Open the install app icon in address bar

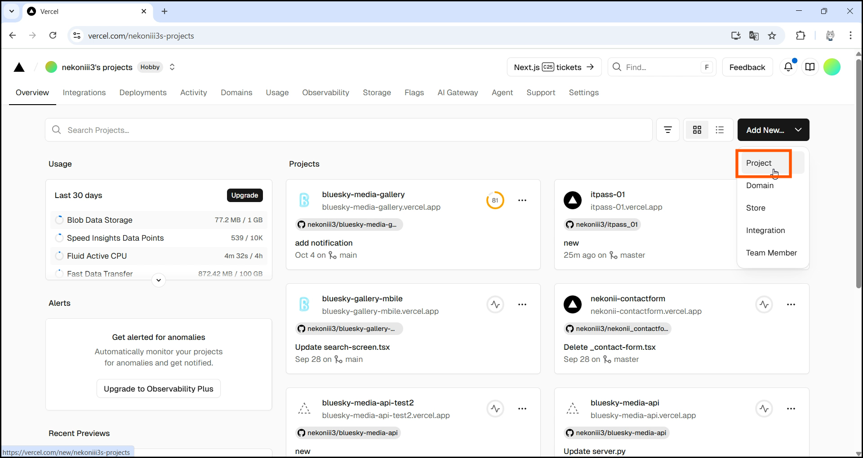point(736,35)
